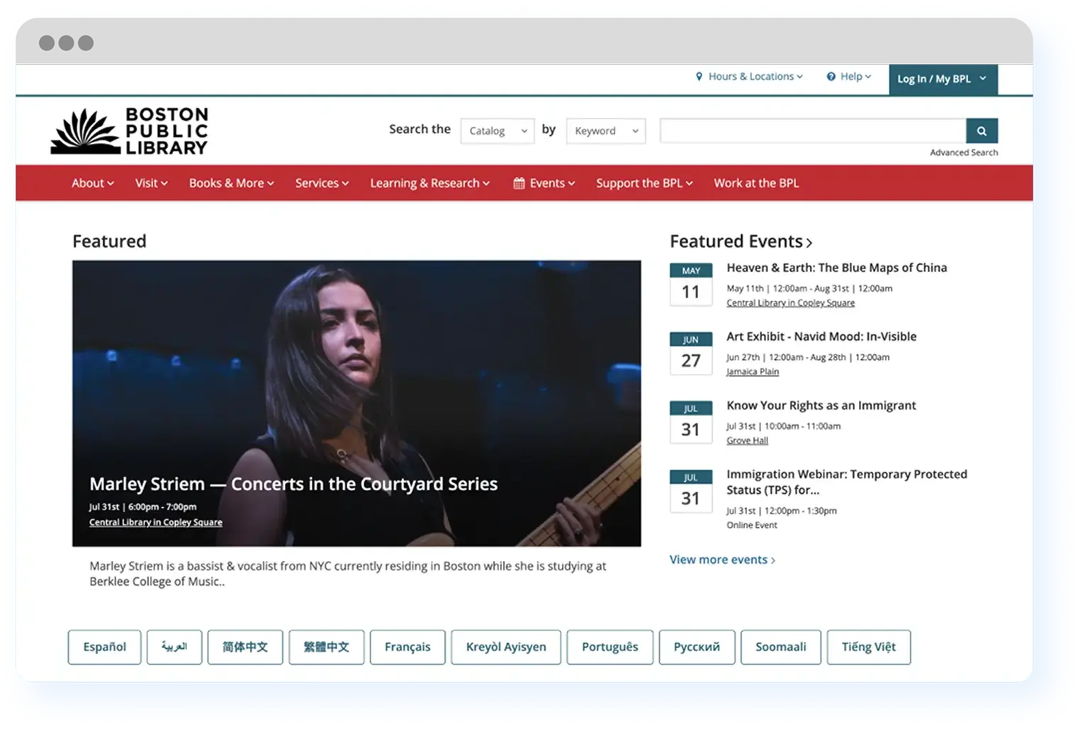Open Know Your Rights as an Immigrant event
The width and height of the screenshot is (1080, 731).
(x=821, y=406)
